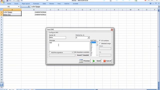This screenshot has width=160, height=90.
Task: Choose the Selected range radio button
Action: point(100,43)
